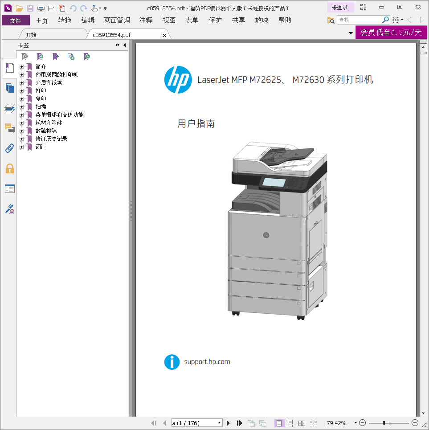Viewport: 429px width, 430px height.
Task: Open the Bookmarks panel icon in the sidebar
Action: (x=10, y=68)
